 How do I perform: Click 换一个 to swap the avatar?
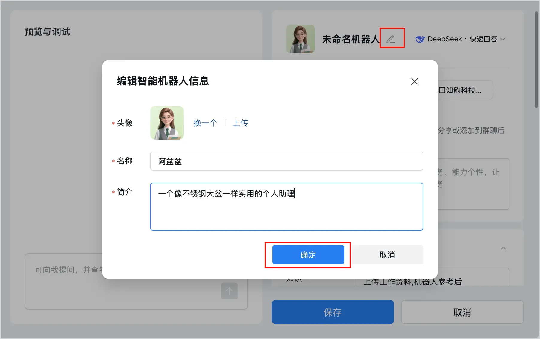[205, 123]
